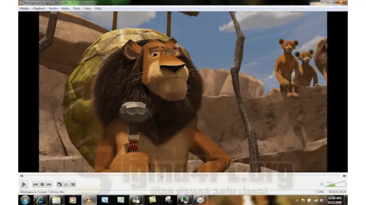The height and width of the screenshot is (205, 366).
Task: Open the sticky notes taskbar icon
Action: tap(152, 200)
